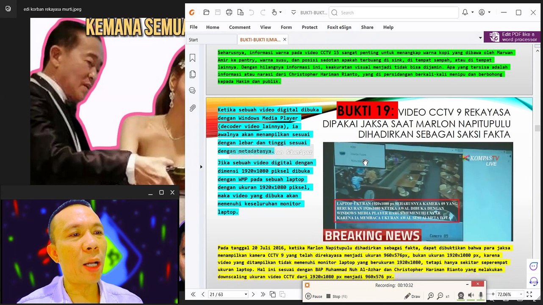Click the Kompas TV video image in PDF

click(x=418, y=191)
